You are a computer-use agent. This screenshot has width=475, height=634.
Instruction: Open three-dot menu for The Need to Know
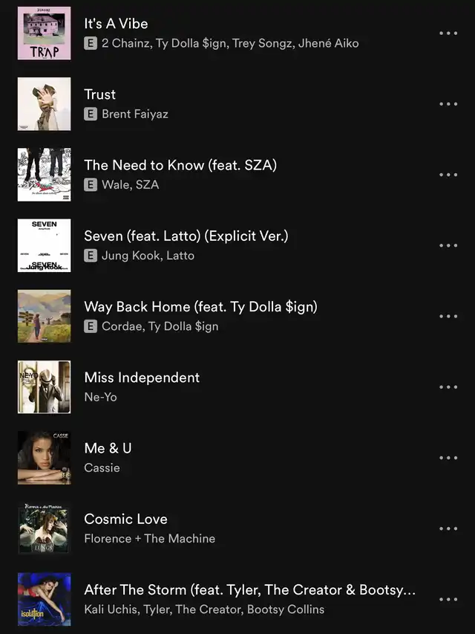[x=448, y=175]
